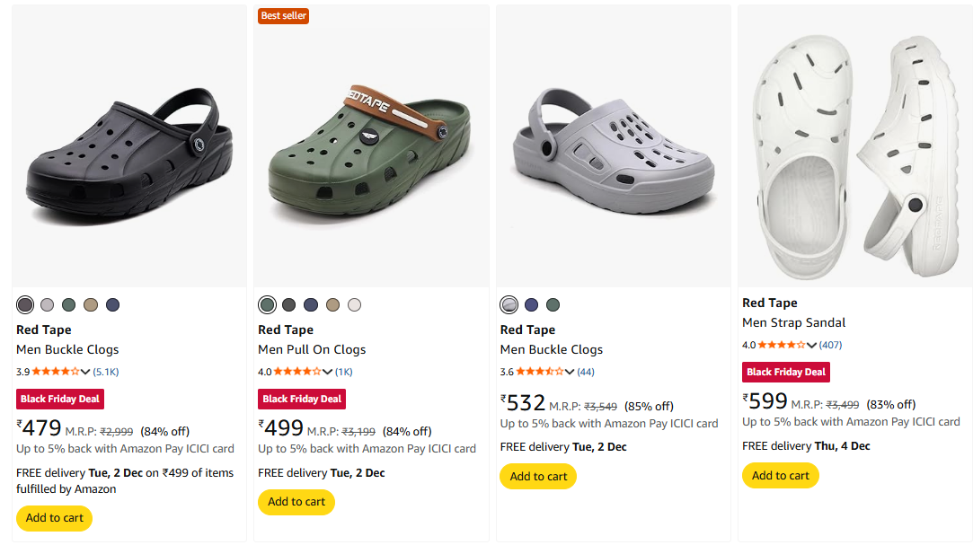The image size is (973, 545).
Task: Open the 5.1K reviews link
Action: (x=106, y=372)
